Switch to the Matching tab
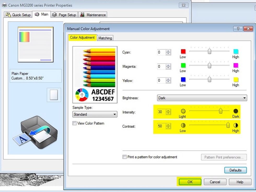256x192 pixels. coord(105,38)
